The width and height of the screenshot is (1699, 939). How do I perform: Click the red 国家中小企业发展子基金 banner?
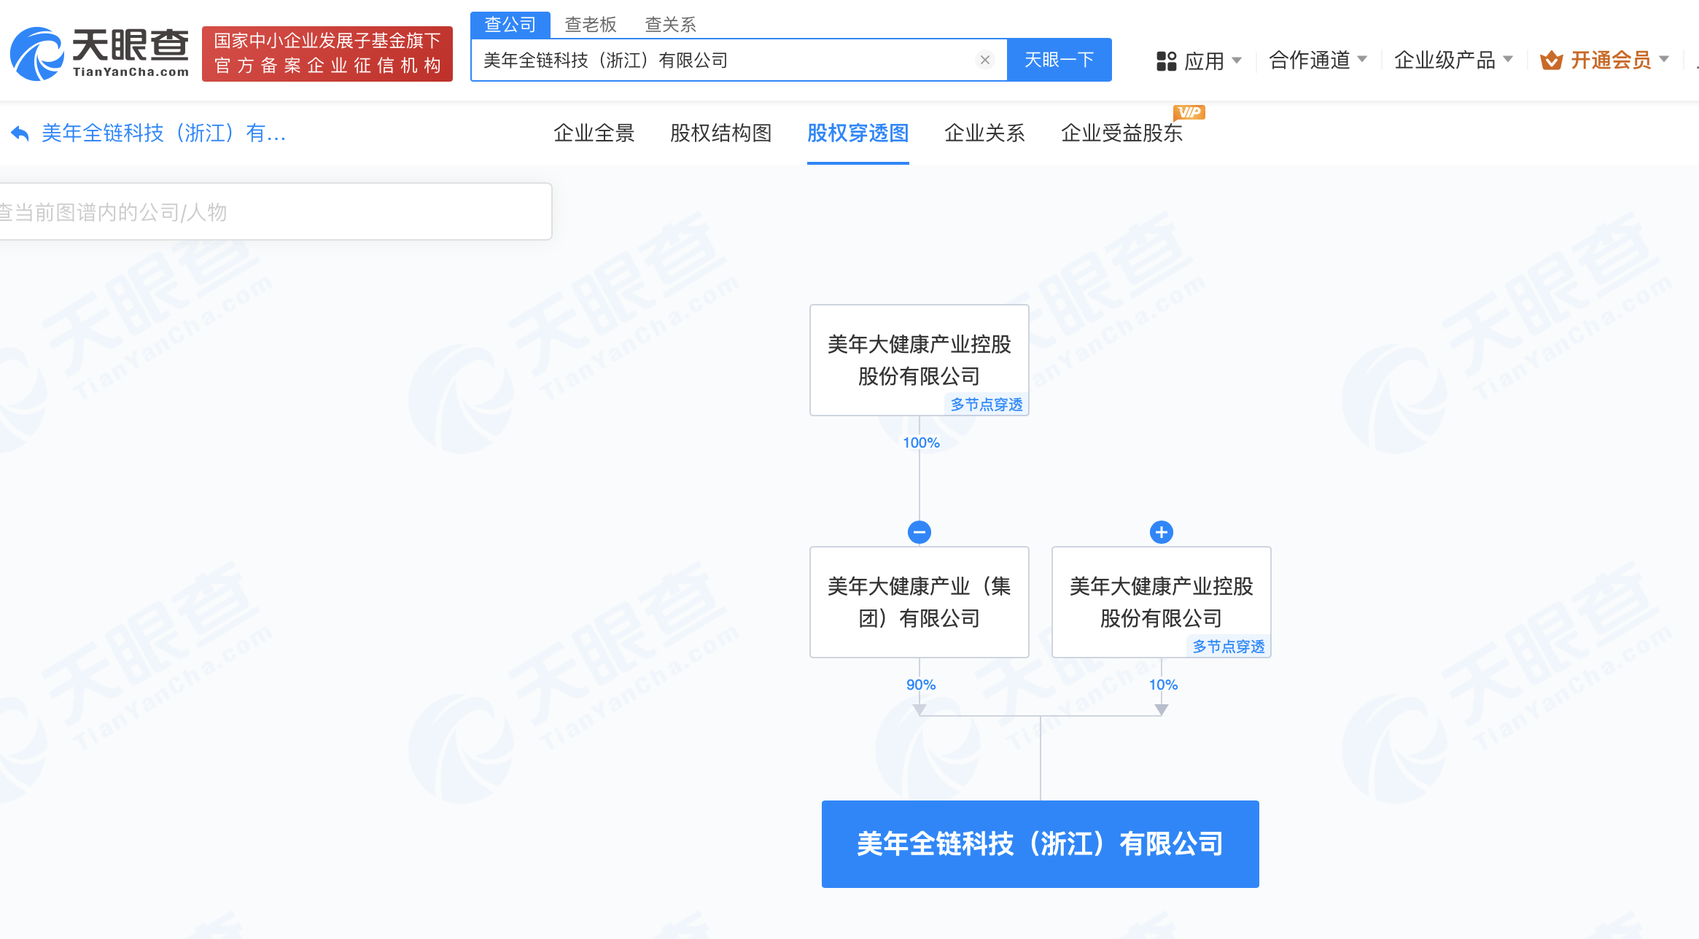tap(327, 53)
